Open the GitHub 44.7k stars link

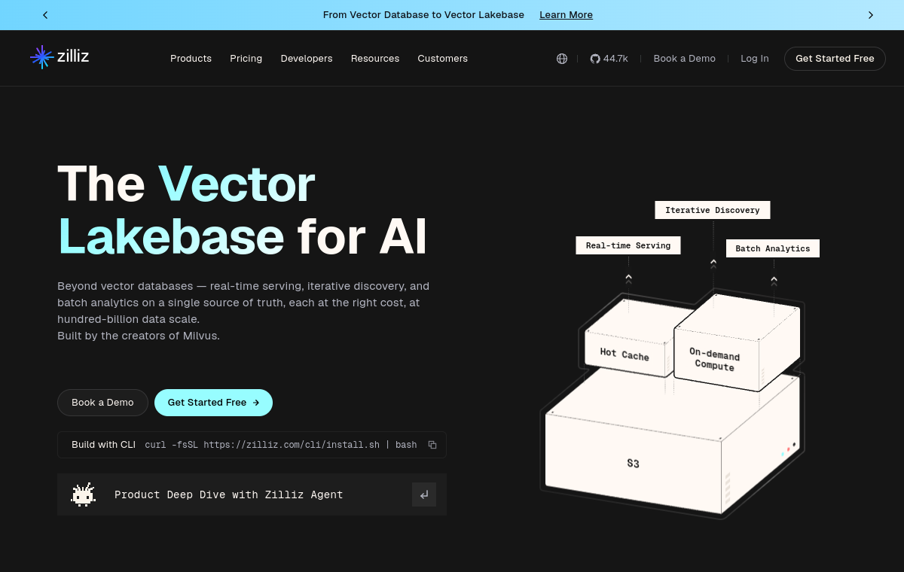(x=609, y=59)
